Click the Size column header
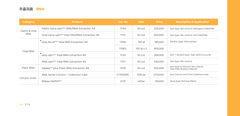This screenshot has width=240, height=116. pyautogui.click(x=141, y=22)
